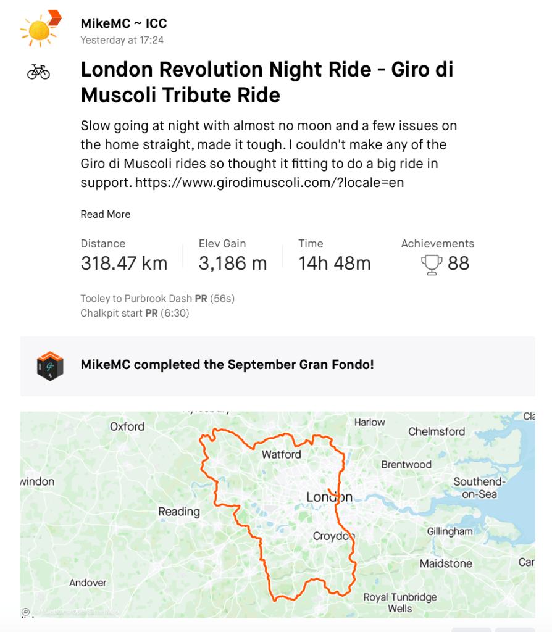This screenshot has height=632, width=552.
Task: Click the 3,186 m elevation gain stat
Action: [x=233, y=264]
